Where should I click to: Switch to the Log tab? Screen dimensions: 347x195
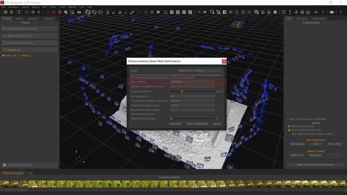click(x=30, y=173)
